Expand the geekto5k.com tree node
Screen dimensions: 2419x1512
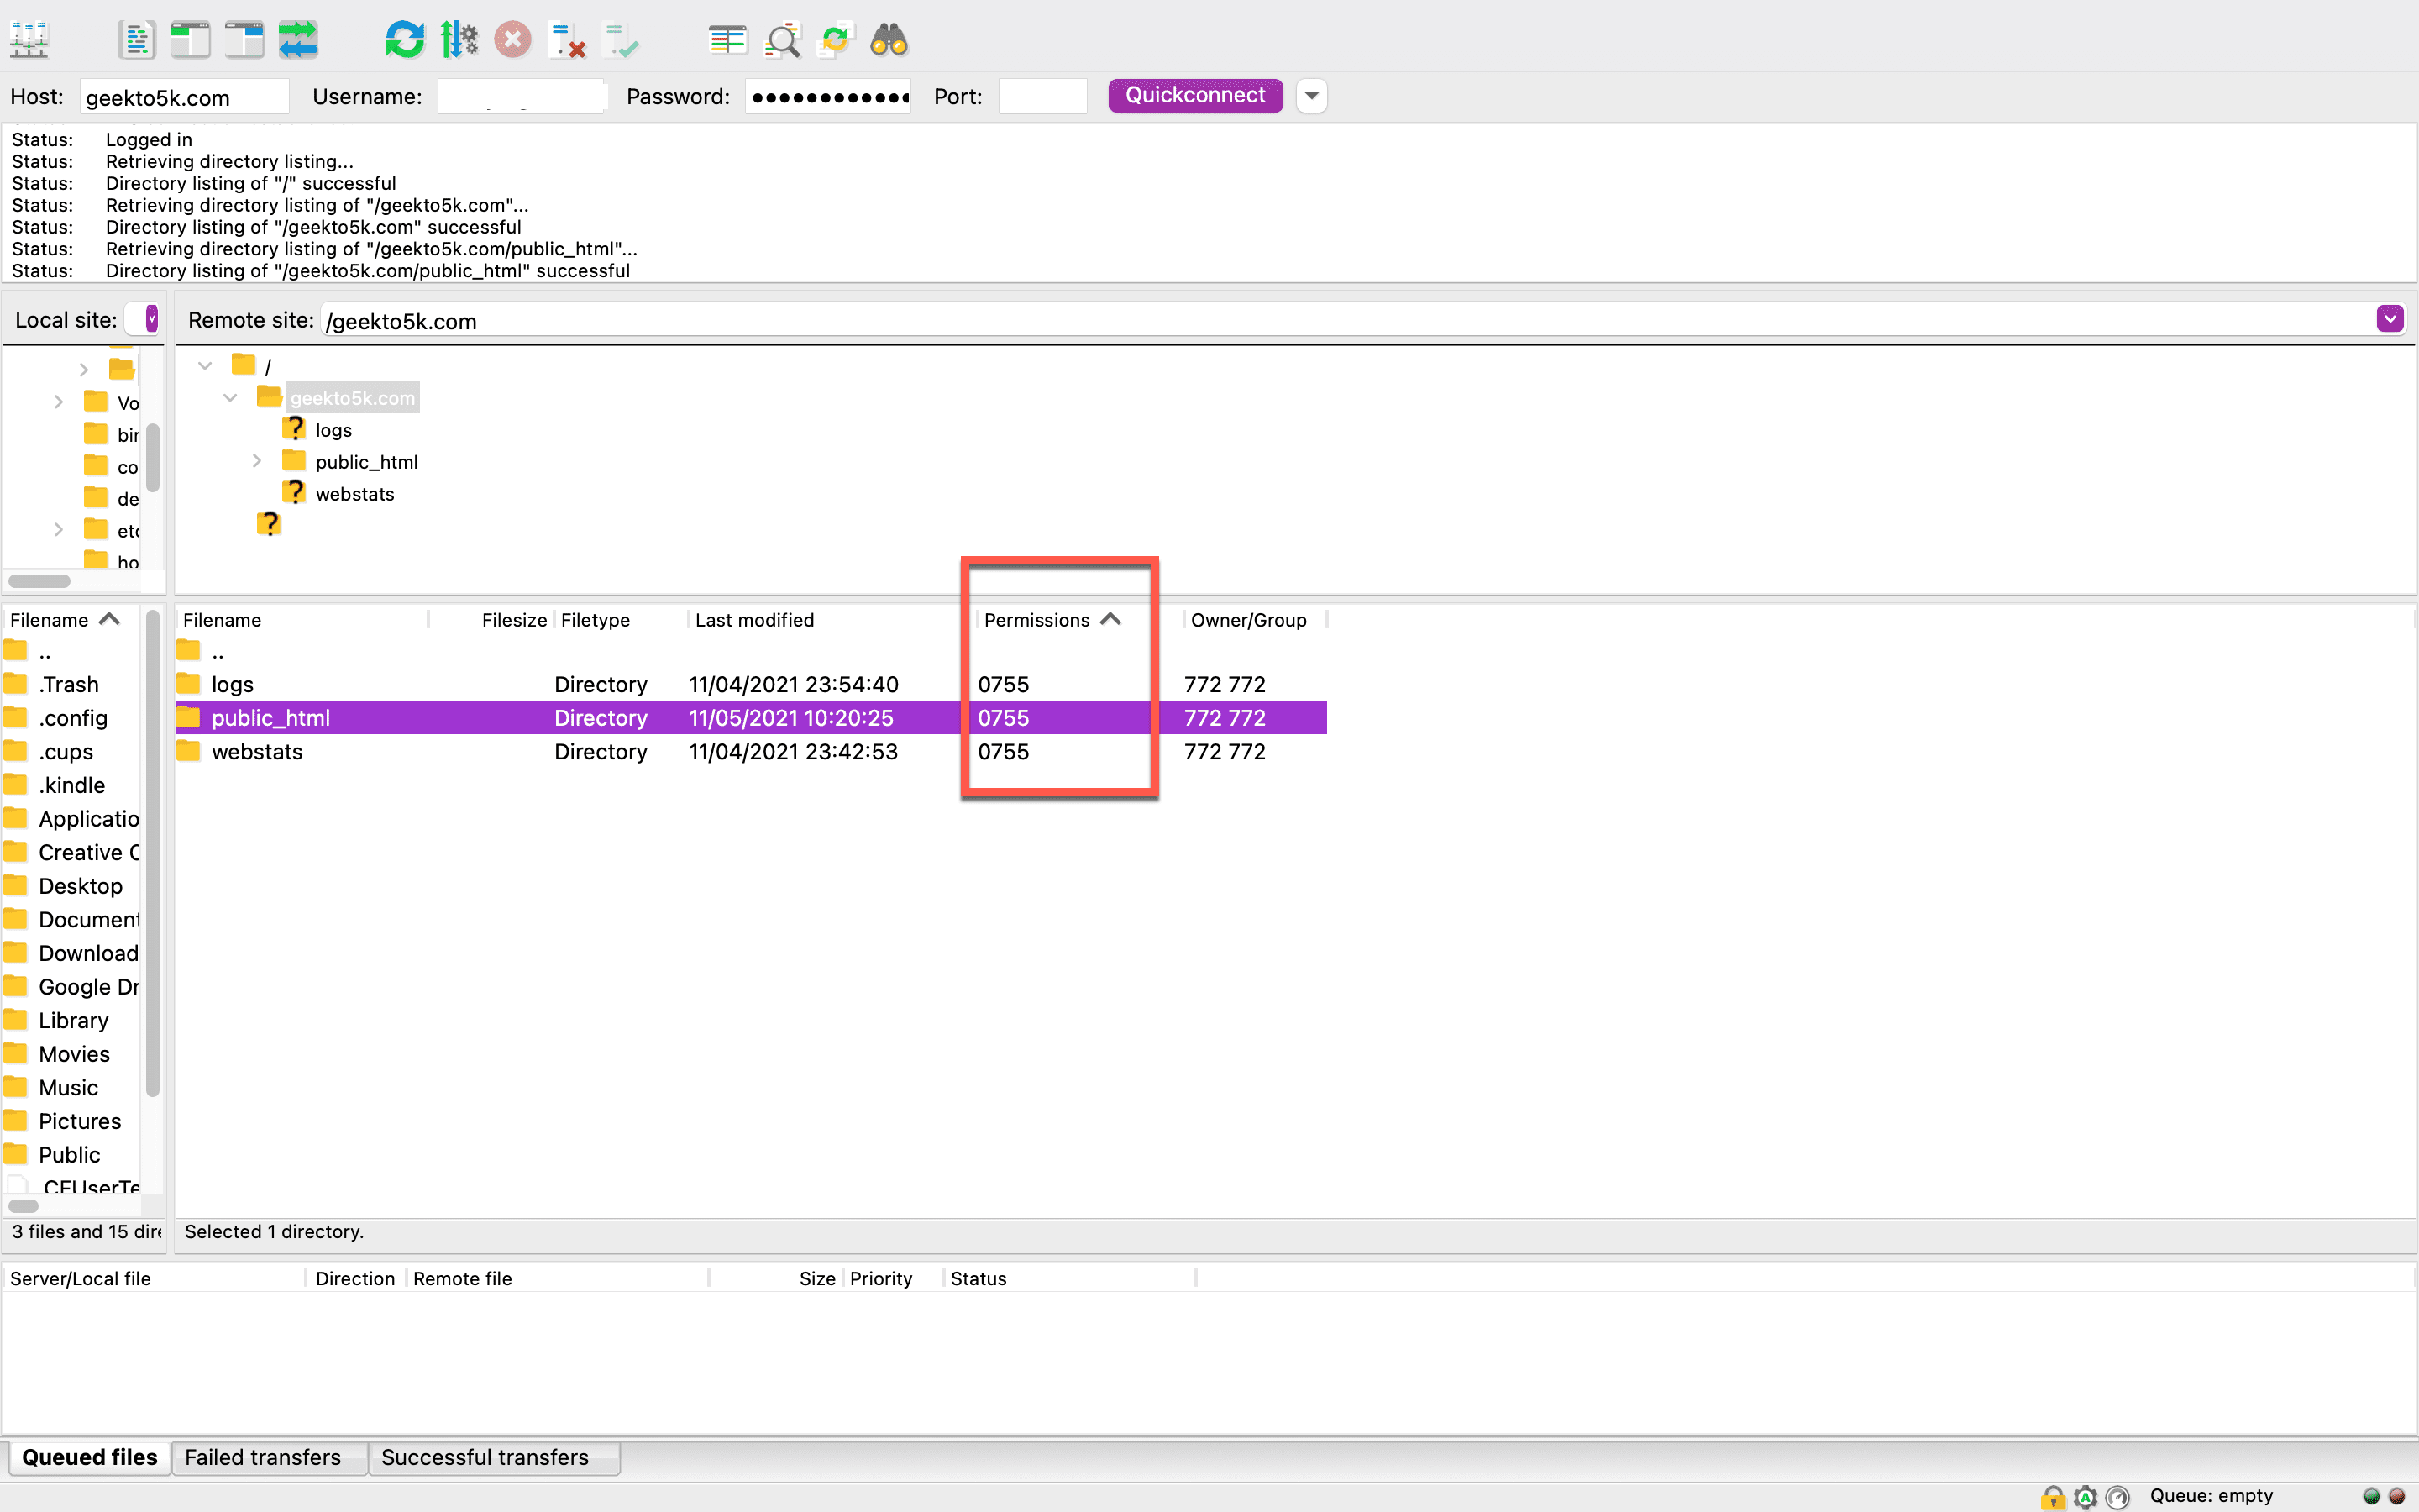[230, 397]
